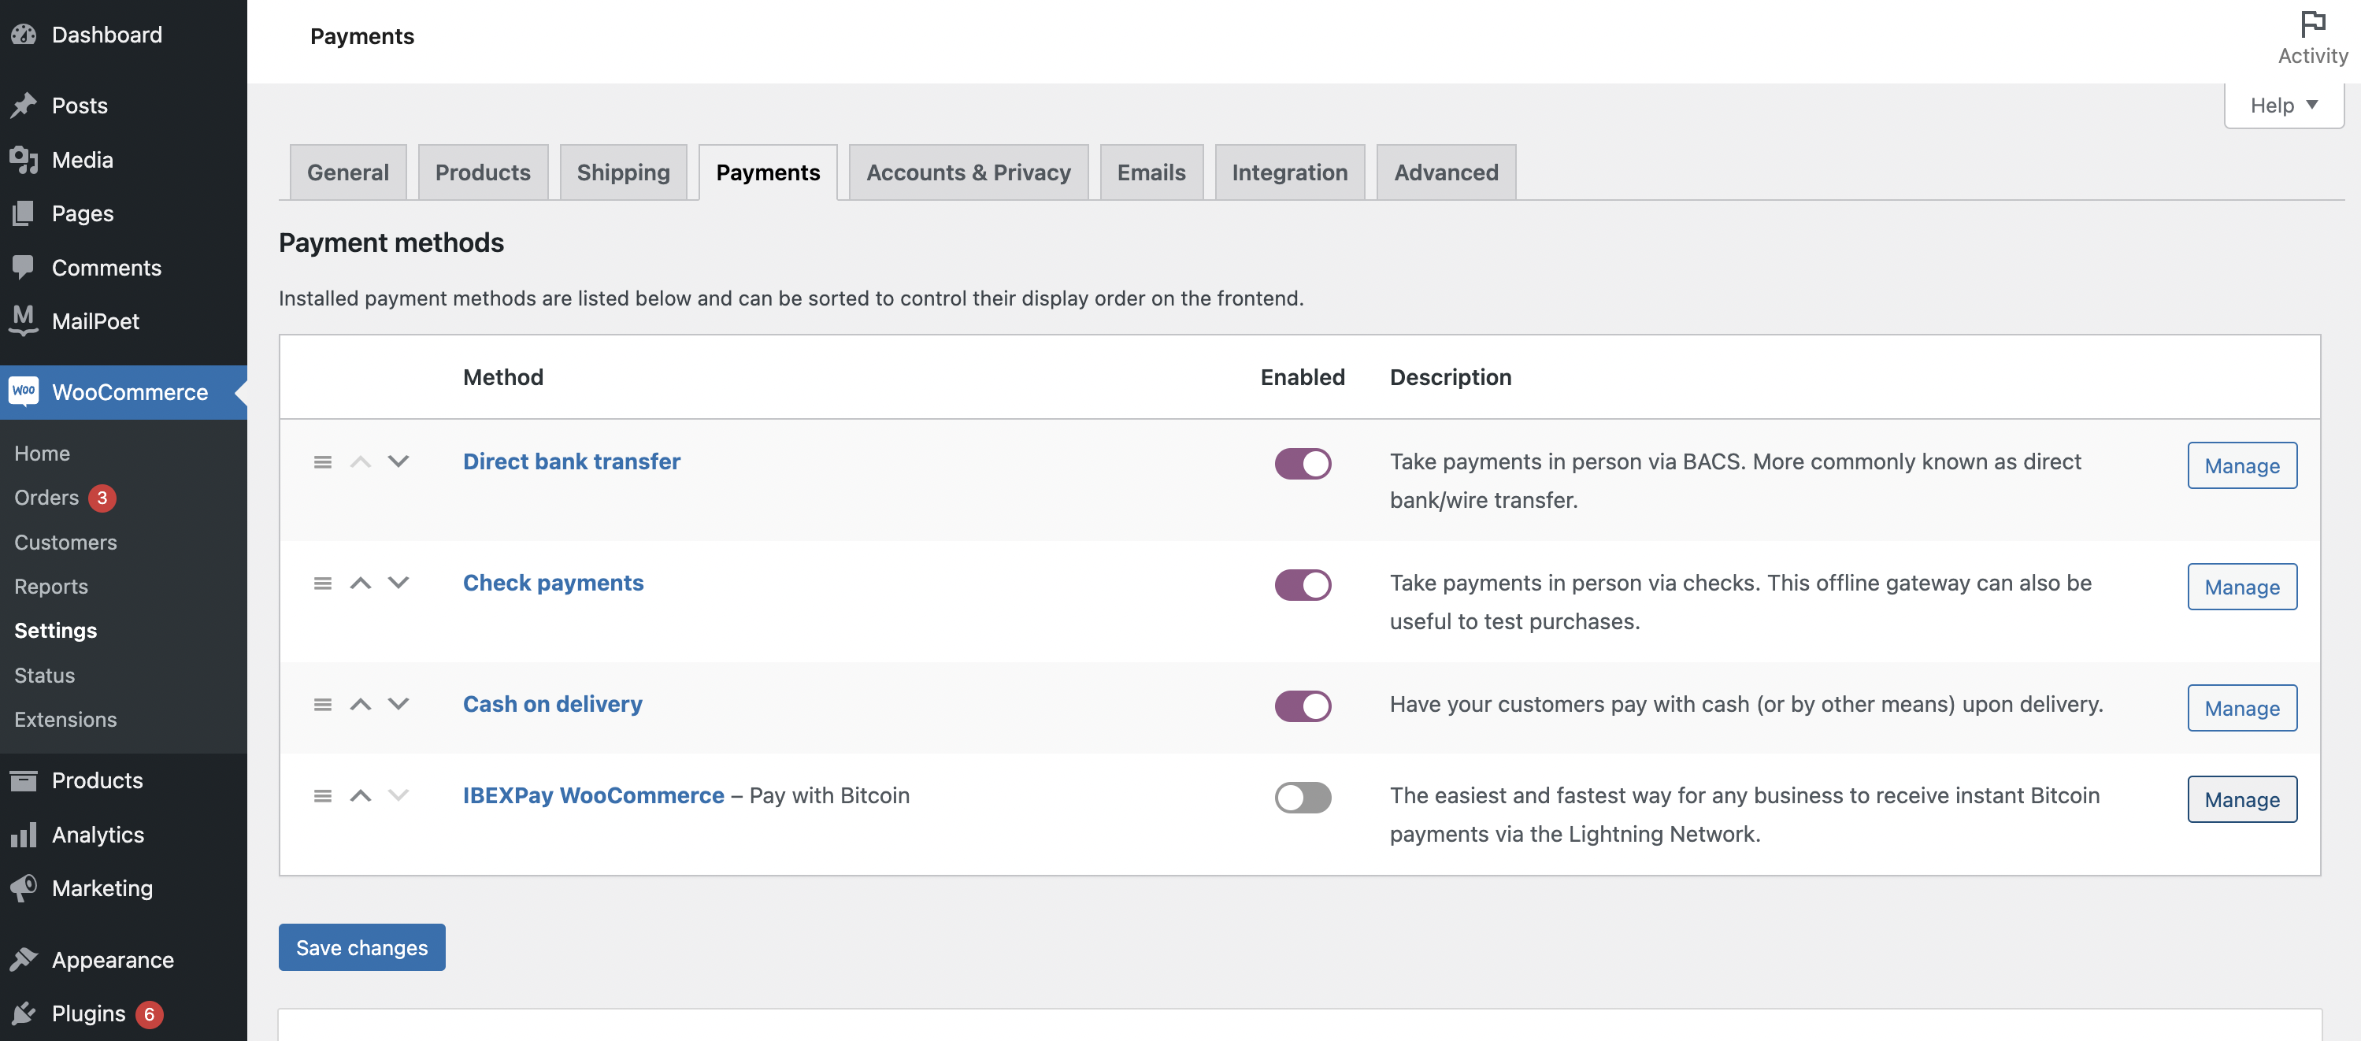
Task: Click the Plugins plug icon
Action: [24, 1013]
